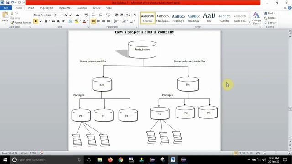Click the vertical scrollbar down arrow
292x164 pixels.
pos(290,138)
